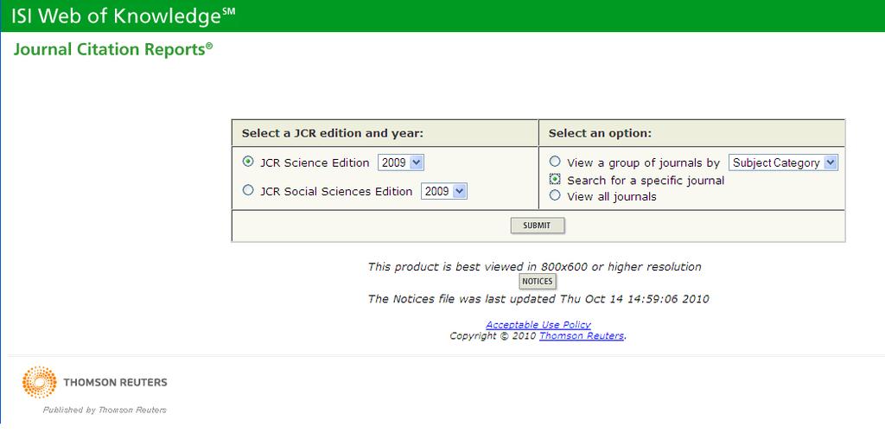Select the JCR Science Edition radio button

coord(248,162)
